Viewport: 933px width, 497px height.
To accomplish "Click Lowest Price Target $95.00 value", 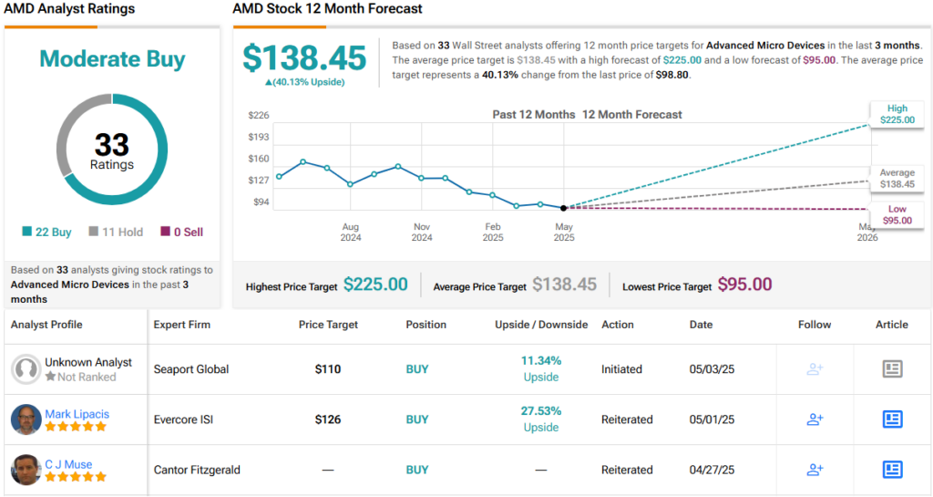I will pyautogui.click(x=744, y=285).
